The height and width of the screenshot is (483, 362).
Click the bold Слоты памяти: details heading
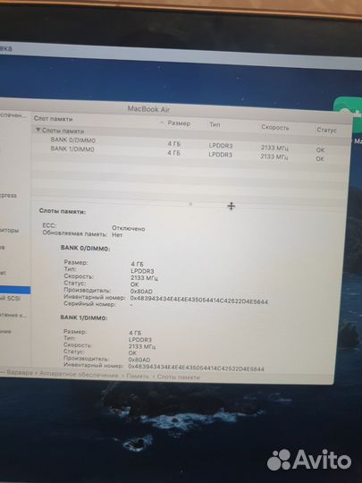coord(63,212)
